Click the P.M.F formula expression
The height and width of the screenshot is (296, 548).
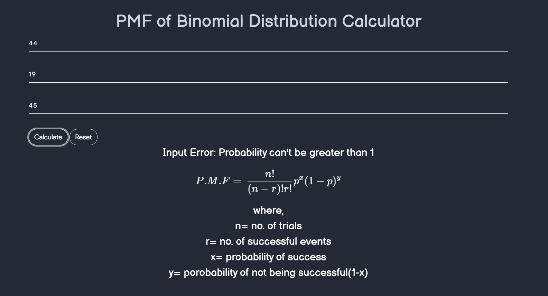coord(269,181)
